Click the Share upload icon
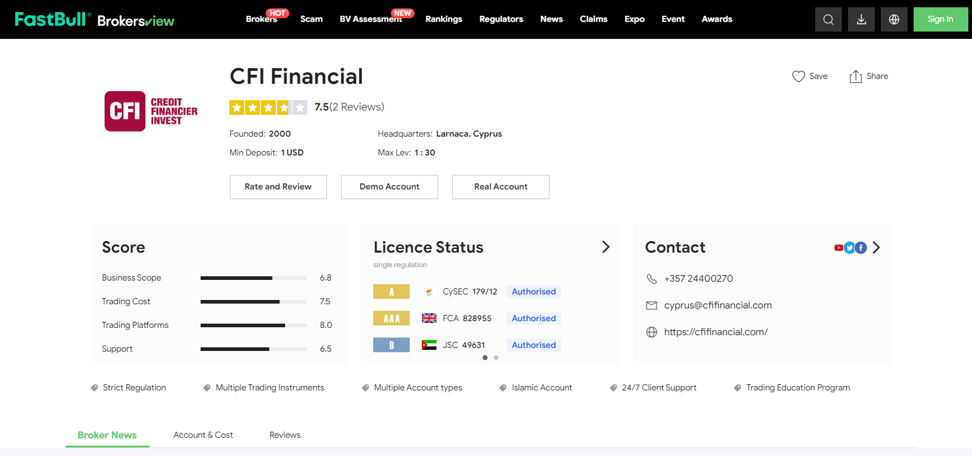 point(855,77)
